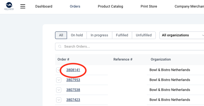
Task: Click the search magnifier icon
Action: [60, 47]
